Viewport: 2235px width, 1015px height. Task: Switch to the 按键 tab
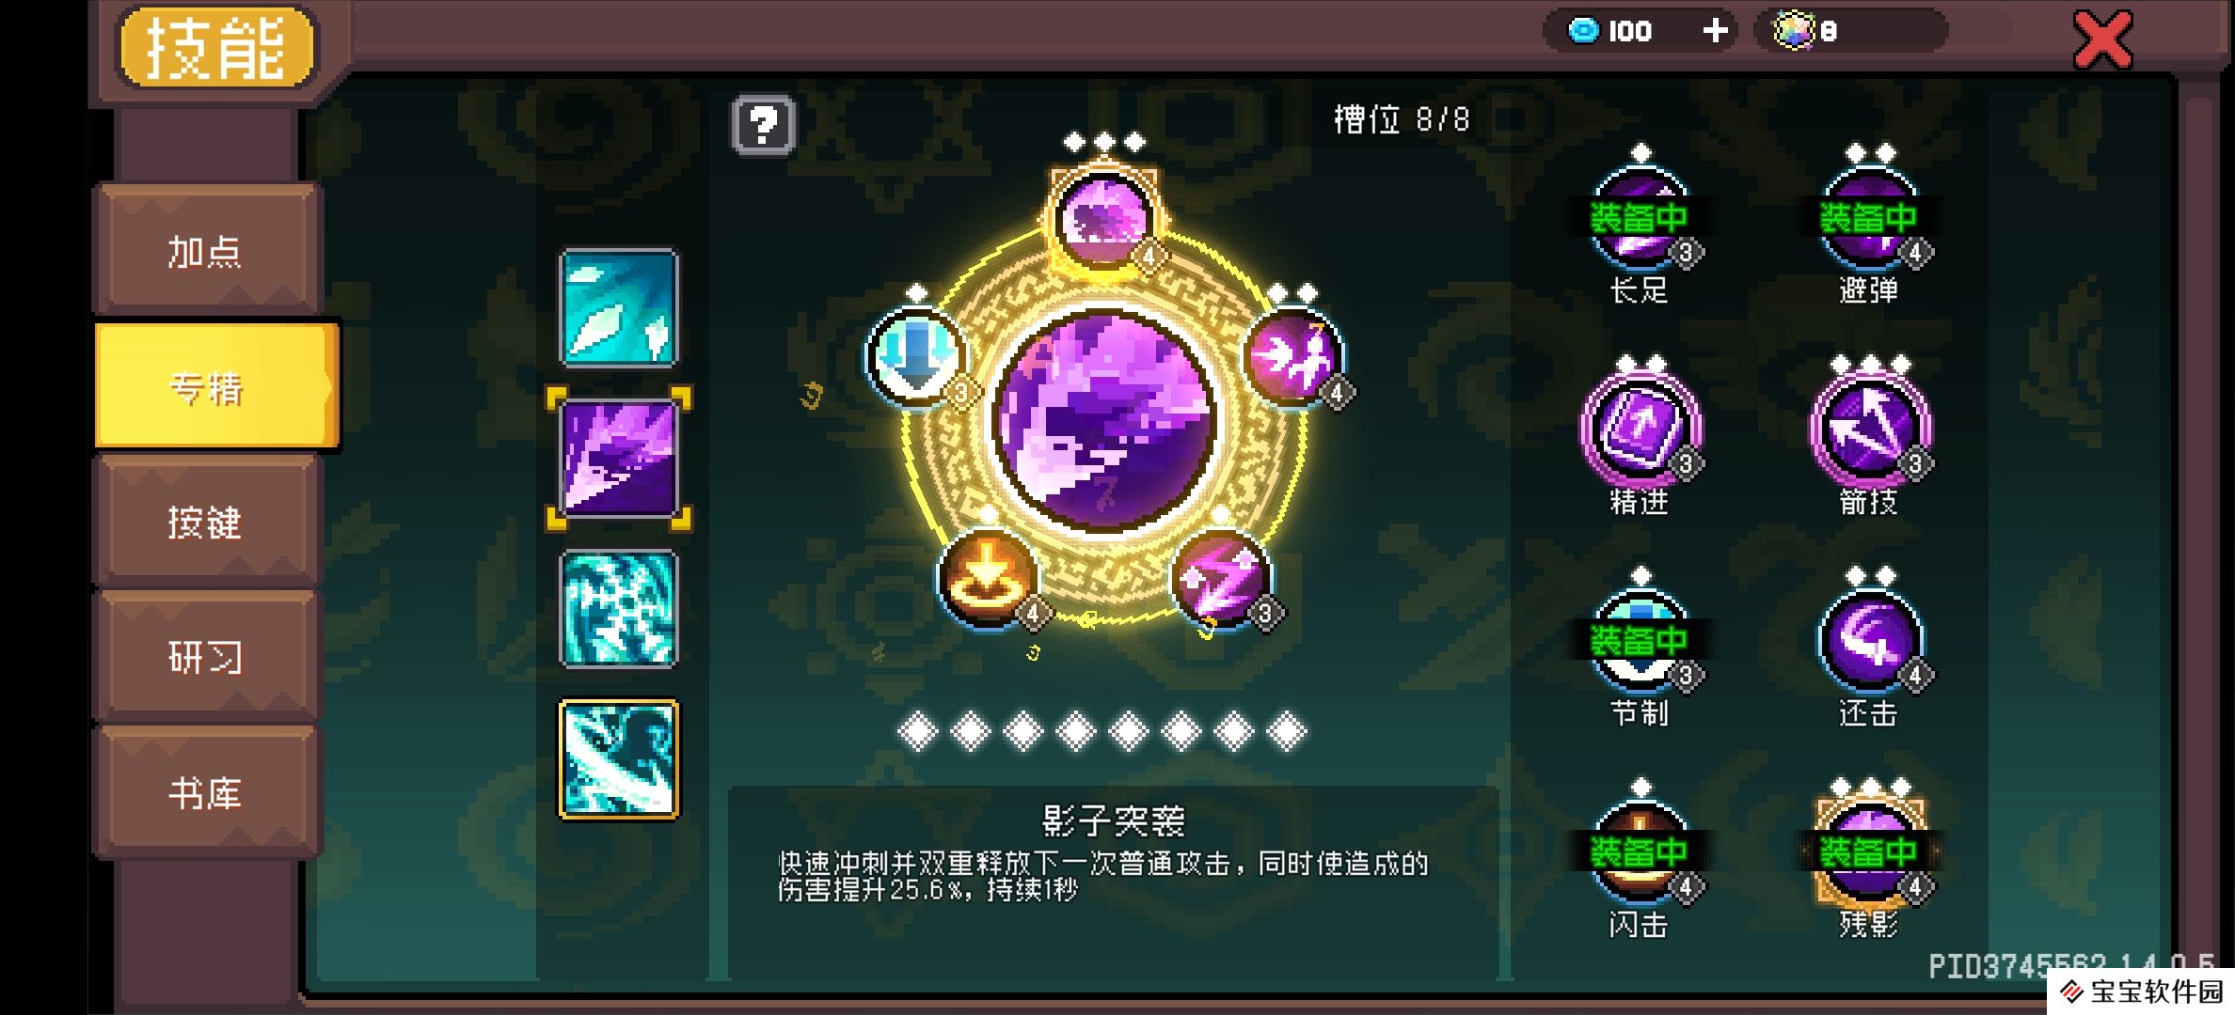coord(207,522)
